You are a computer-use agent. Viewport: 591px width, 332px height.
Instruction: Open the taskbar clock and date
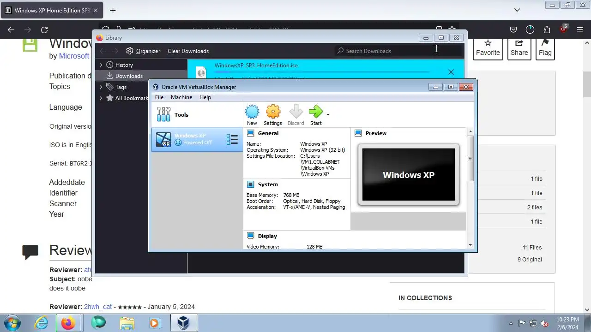click(567, 323)
